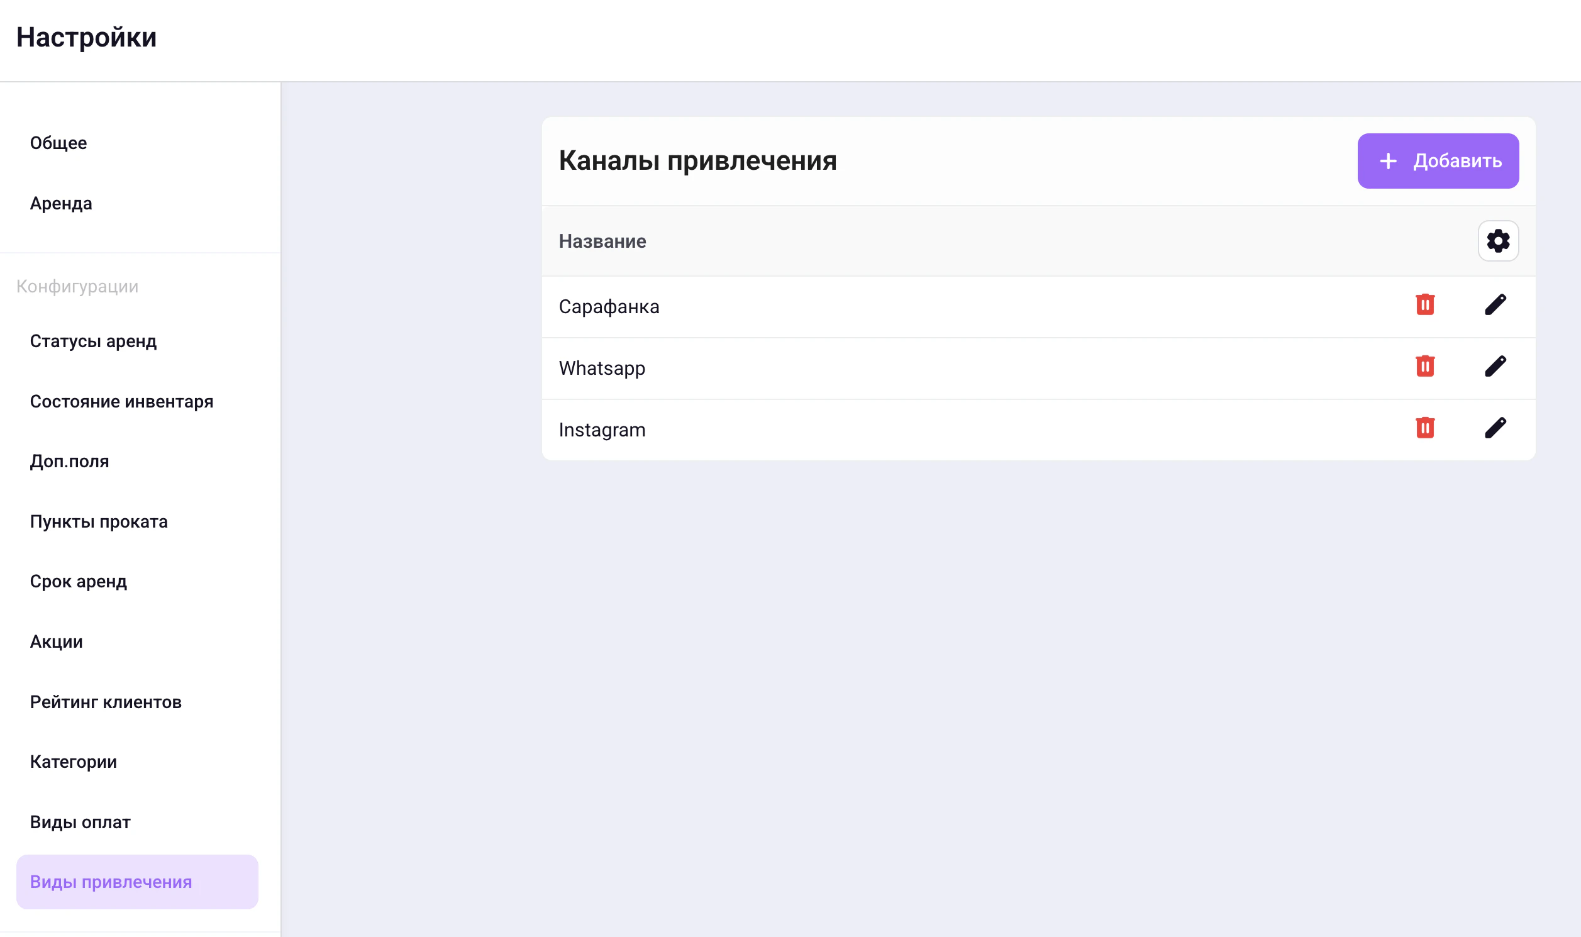Screen dimensions: 1581x937
Task: Delete the Instagram channel using trash icon
Action: tap(1425, 428)
